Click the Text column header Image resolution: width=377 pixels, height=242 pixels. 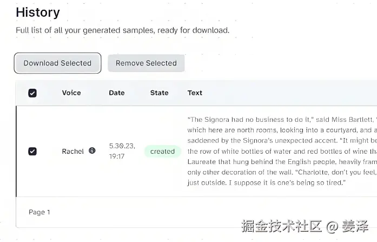click(x=195, y=93)
